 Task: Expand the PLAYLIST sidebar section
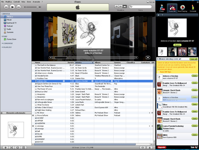coord(2,47)
